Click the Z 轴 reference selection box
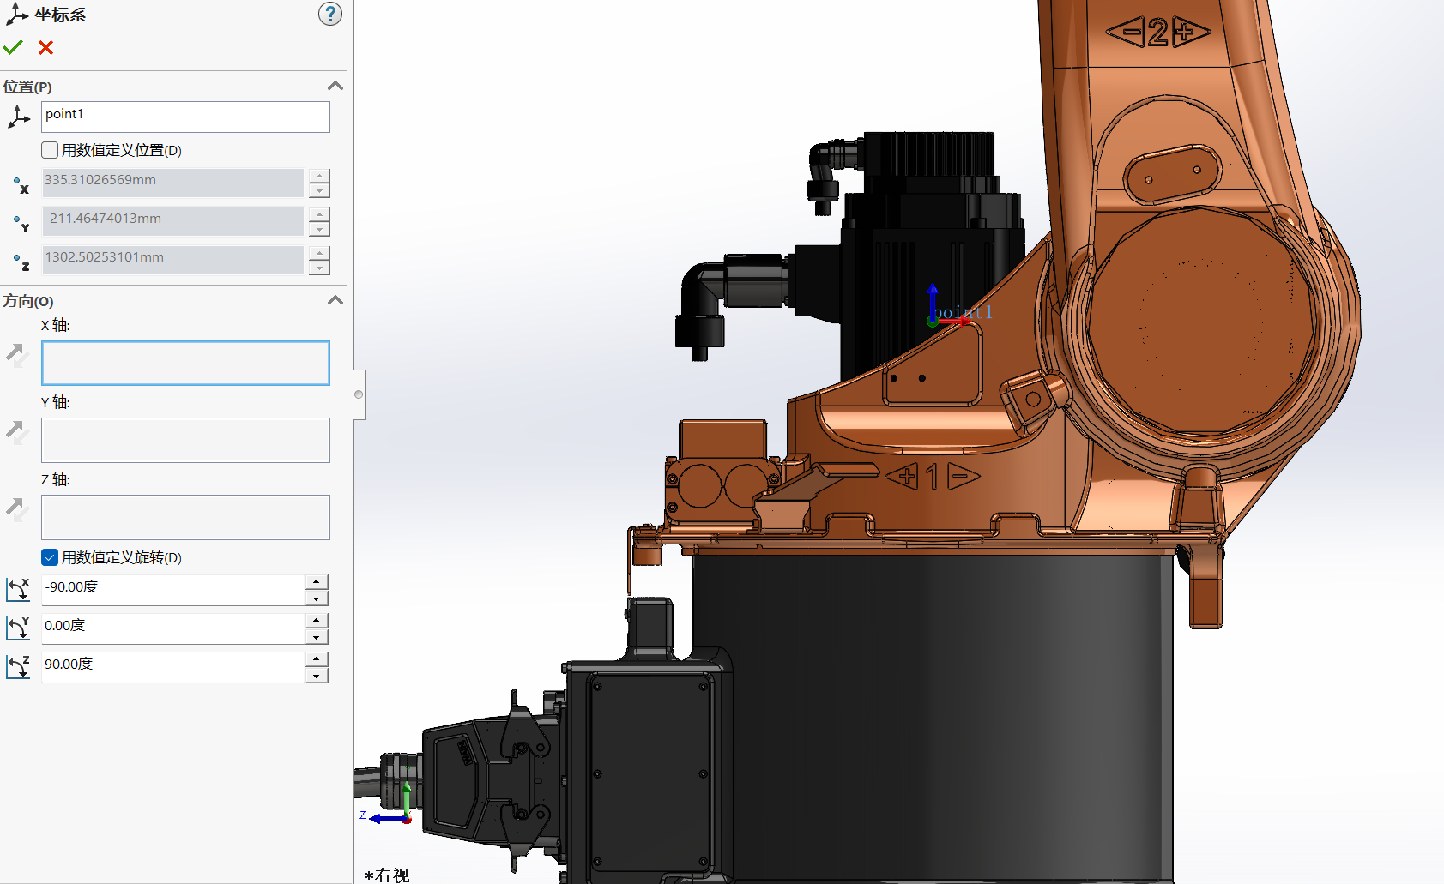1444x884 pixels. click(185, 517)
